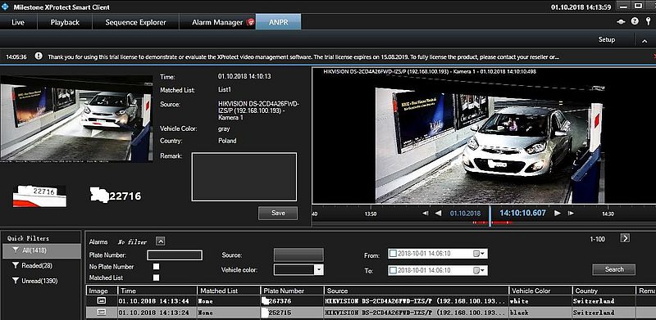Select the row with time 01.10.2018 14:13:24
The image size is (656, 320).
(371, 312)
